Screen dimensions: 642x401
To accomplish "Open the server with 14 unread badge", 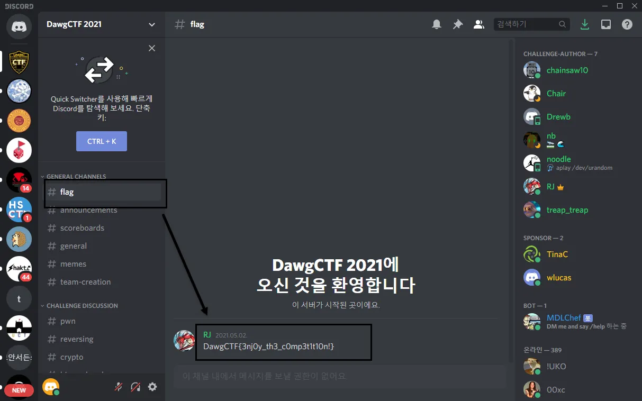I will (x=19, y=180).
